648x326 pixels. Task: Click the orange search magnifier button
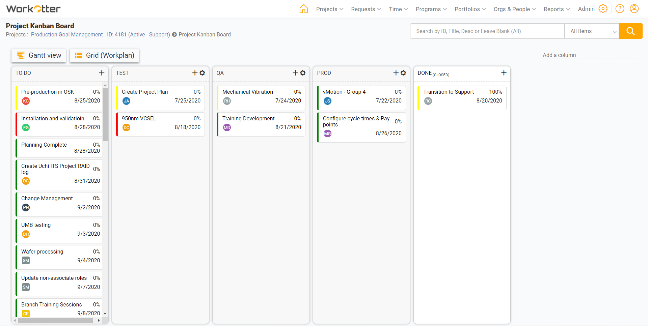(x=630, y=31)
